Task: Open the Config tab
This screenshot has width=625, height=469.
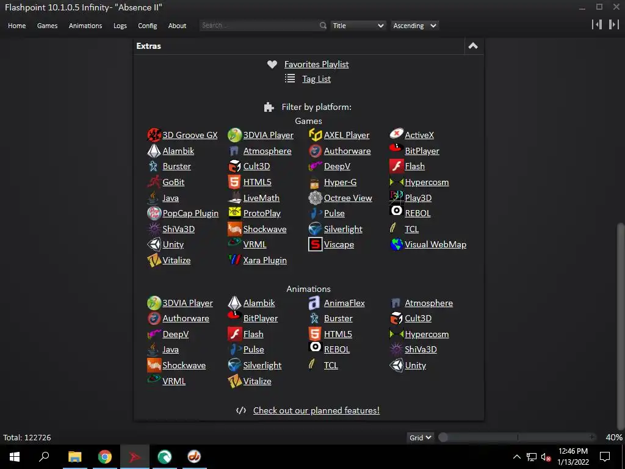Action: point(148,26)
